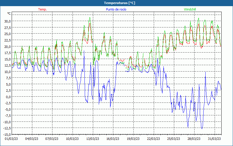The width and height of the screenshot is (233, 146).
Task: Click the 25,0 y-axis value
Action: pos(8,34)
